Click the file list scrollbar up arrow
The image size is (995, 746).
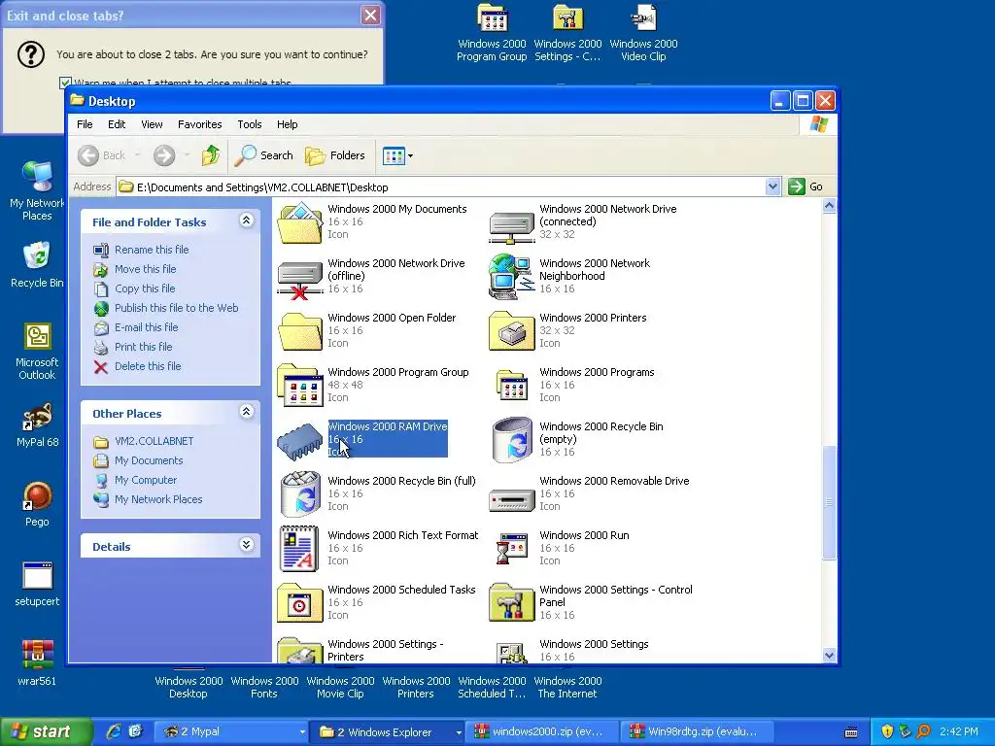pyautogui.click(x=829, y=206)
